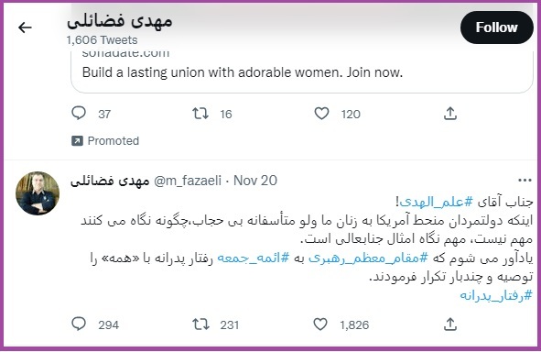This screenshot has height=352, width=541.
Task: Open the Nov 20 tweet timestamp
Action: (255, 181)
